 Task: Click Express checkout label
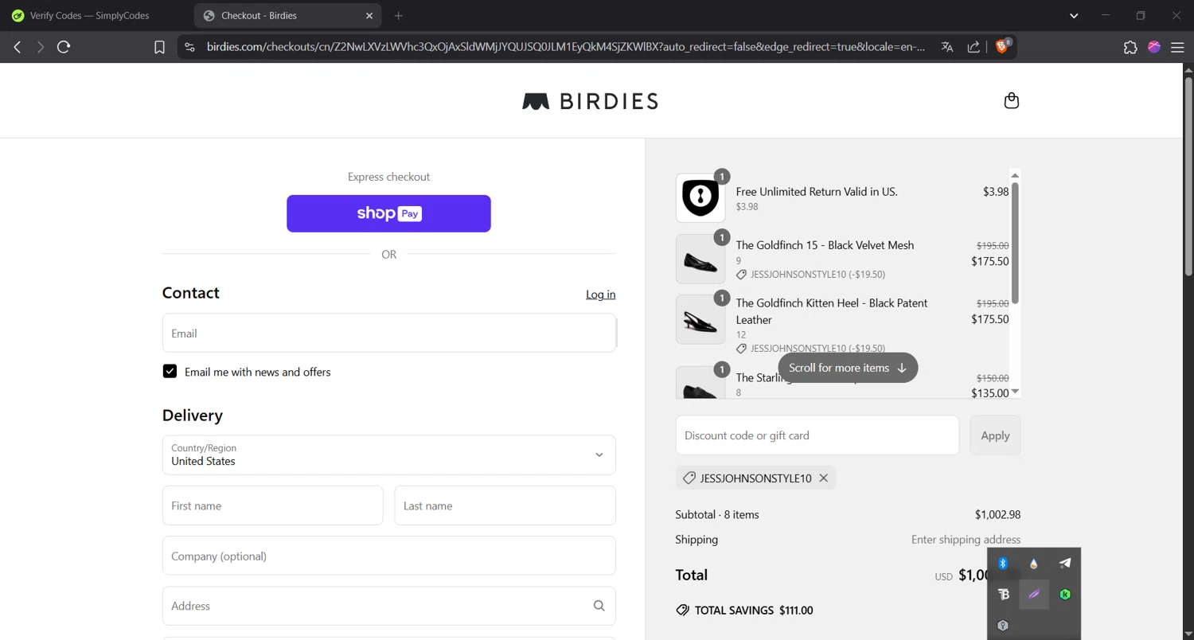pos(388,177)
